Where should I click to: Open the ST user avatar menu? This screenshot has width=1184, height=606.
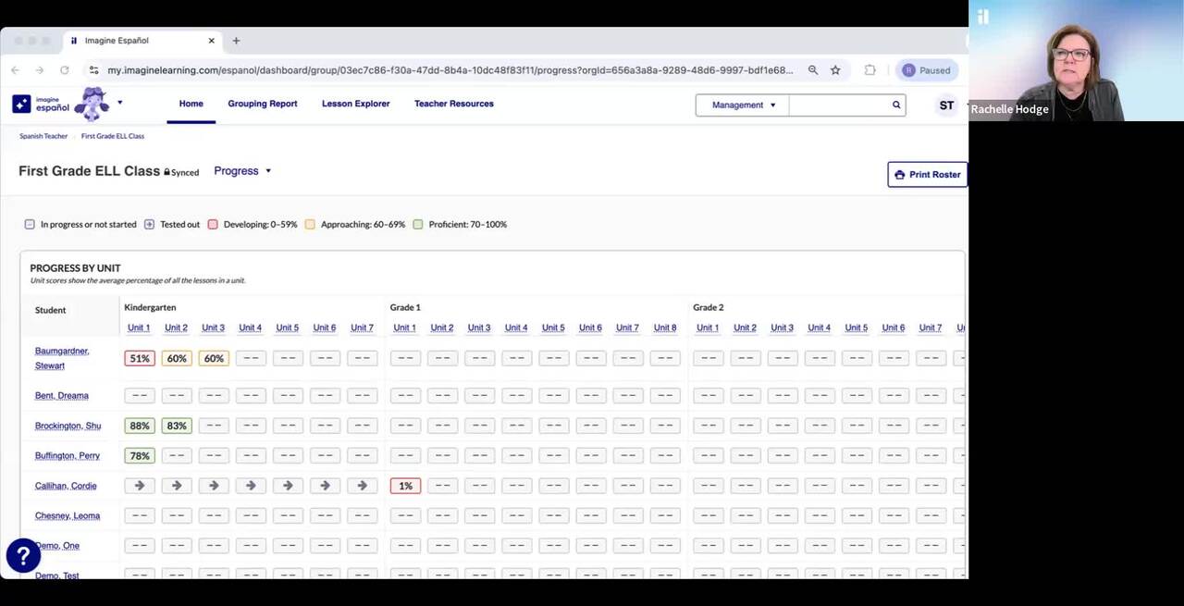tap(946, 105)
